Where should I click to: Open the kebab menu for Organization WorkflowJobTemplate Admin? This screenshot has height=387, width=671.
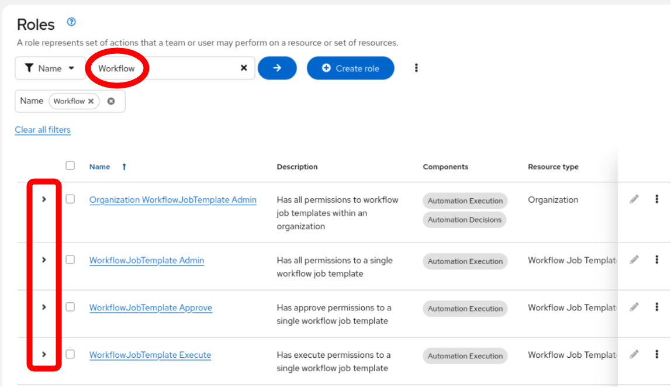click(x=657, y=199)
